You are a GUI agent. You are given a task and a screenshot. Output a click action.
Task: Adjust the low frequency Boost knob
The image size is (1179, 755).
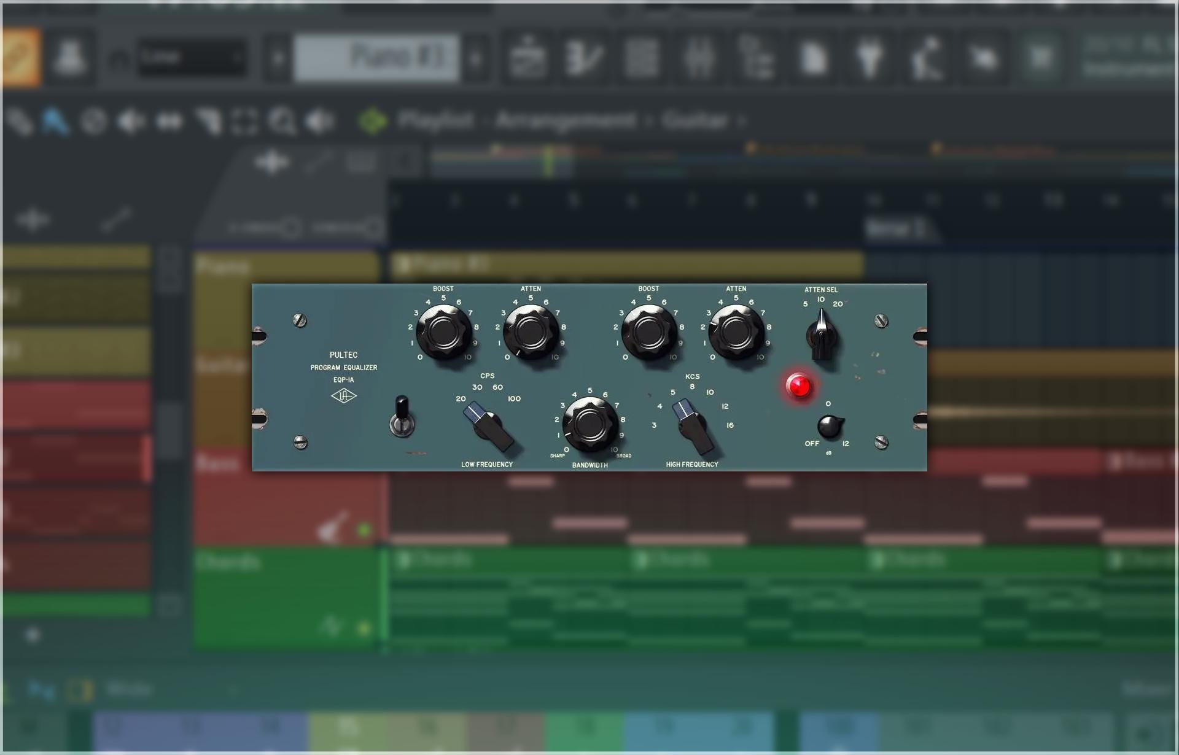[x=443, y=332]
